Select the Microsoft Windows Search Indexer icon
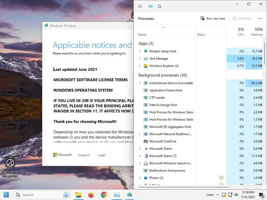The image size is (267, 200). (x=145, y=163)
